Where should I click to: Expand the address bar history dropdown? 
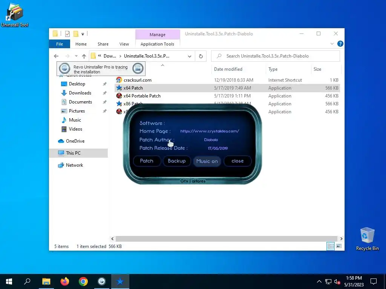(x=190, y=56)
